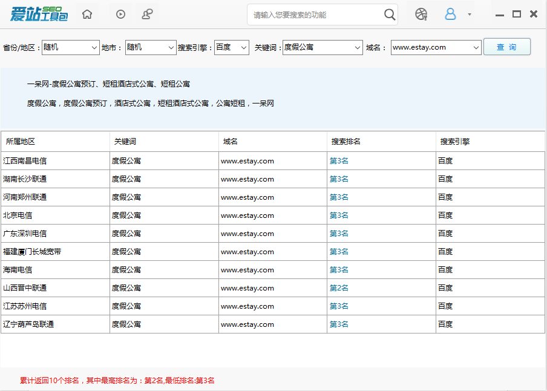Image resolution: width=547 pixels, height=391 pixels.
Task: Open the 关键词 combo box dropdown
Action: tap(357, 47)
